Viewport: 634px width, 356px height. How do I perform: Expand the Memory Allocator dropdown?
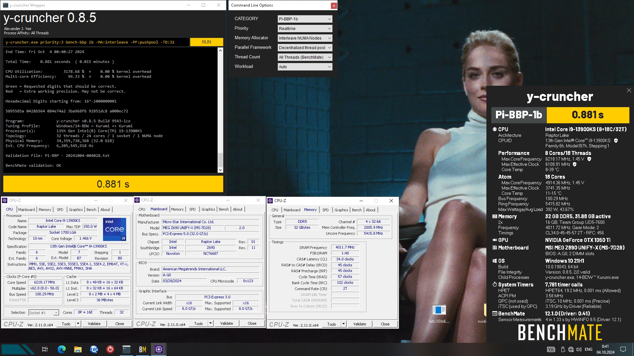pyautogui.click(x=305, y=38)
